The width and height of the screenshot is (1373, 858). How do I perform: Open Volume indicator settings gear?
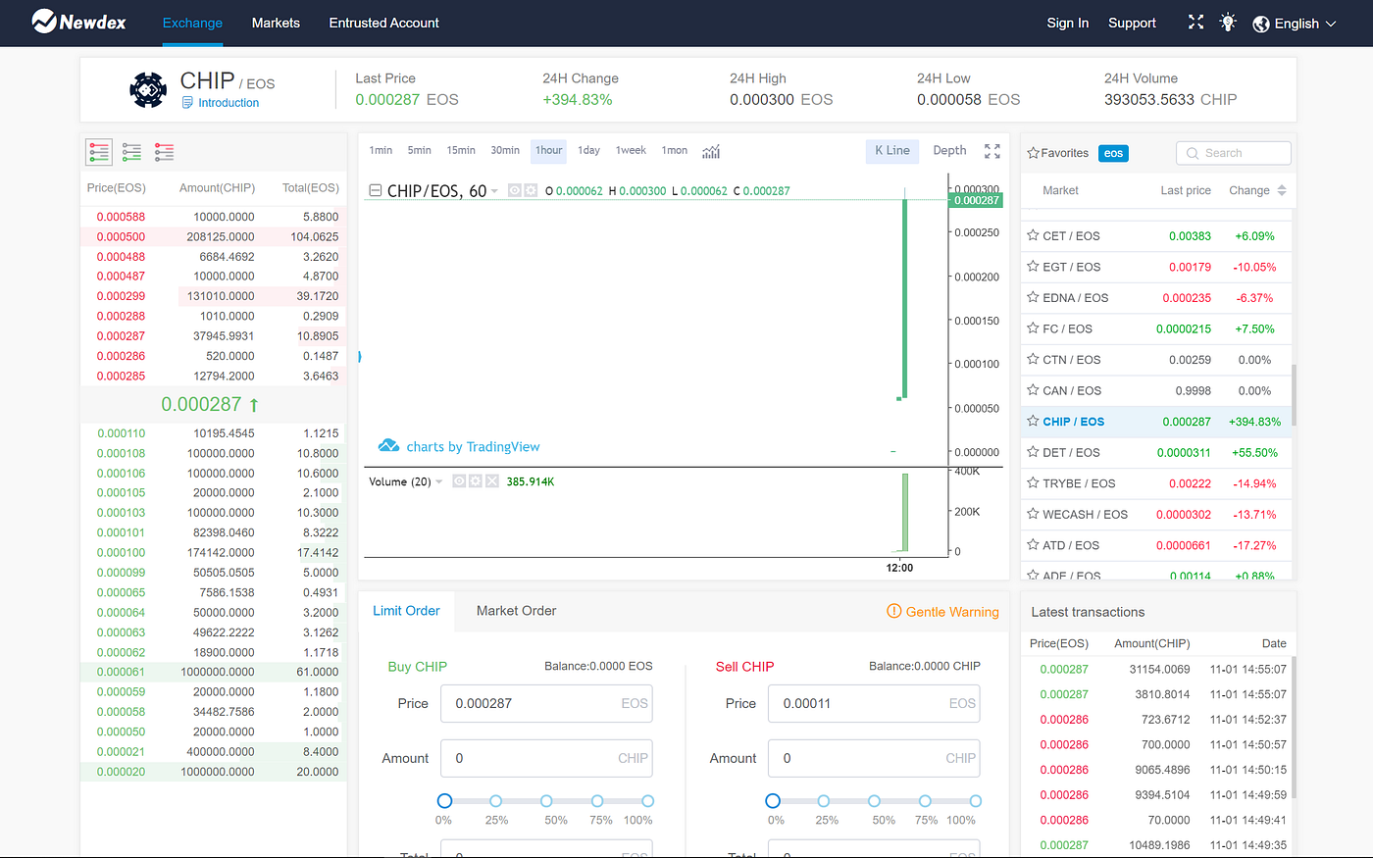(476, 481)
